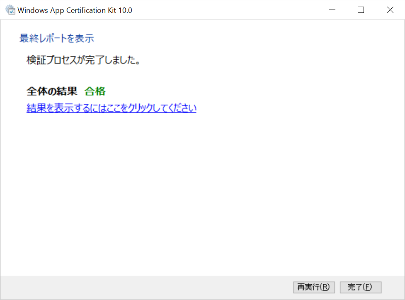Click the Windows App Certification Kit title icon
This screenshot has width=405, height=300.
(10, 10)
